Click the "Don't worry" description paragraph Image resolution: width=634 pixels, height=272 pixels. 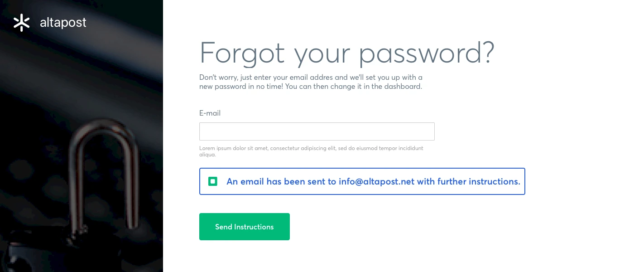[x=311, y=82]
